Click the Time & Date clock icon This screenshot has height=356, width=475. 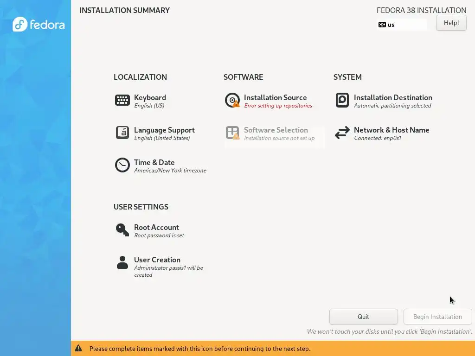click(x=122, y=165)
